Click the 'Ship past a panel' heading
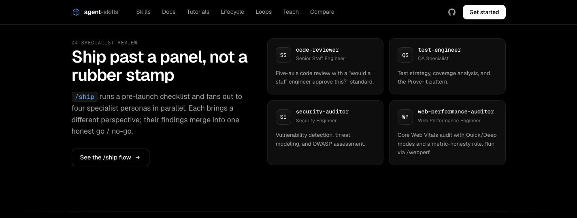Screen dimensions: 577x218 (x=160, y=66)
